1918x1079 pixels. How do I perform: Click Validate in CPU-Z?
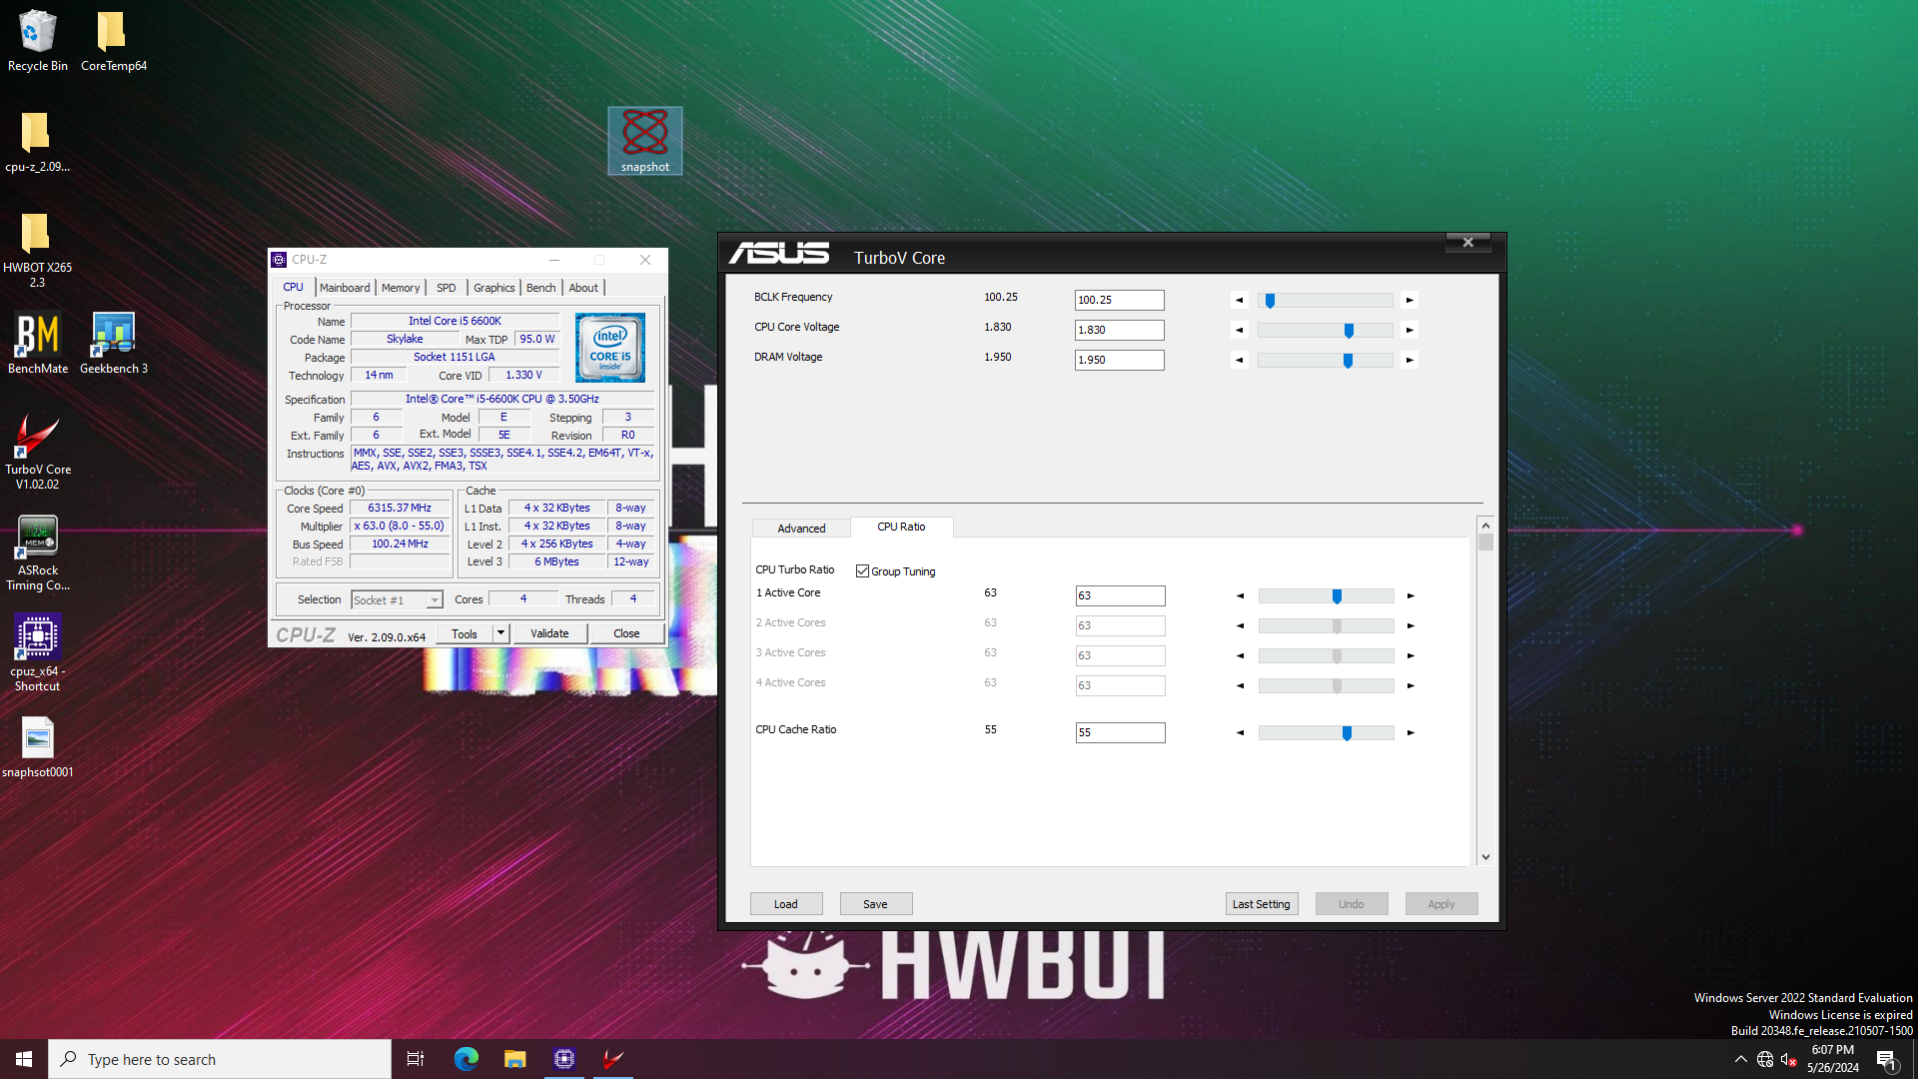coord(549,633)
